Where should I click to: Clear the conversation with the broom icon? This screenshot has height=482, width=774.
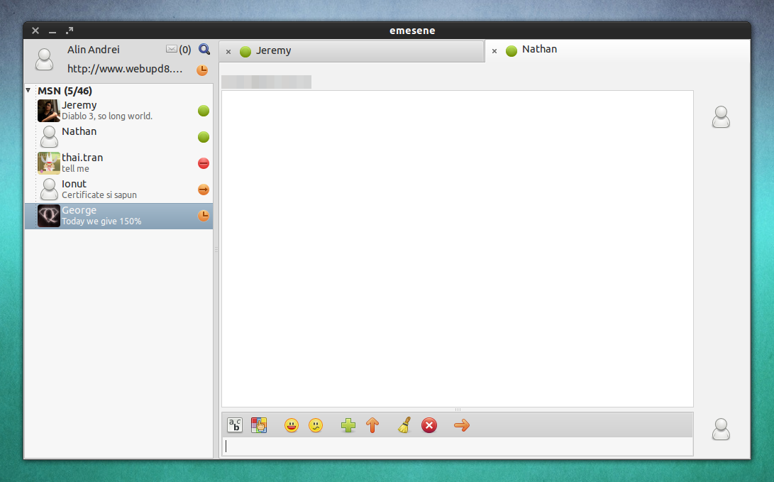[405, 425]
